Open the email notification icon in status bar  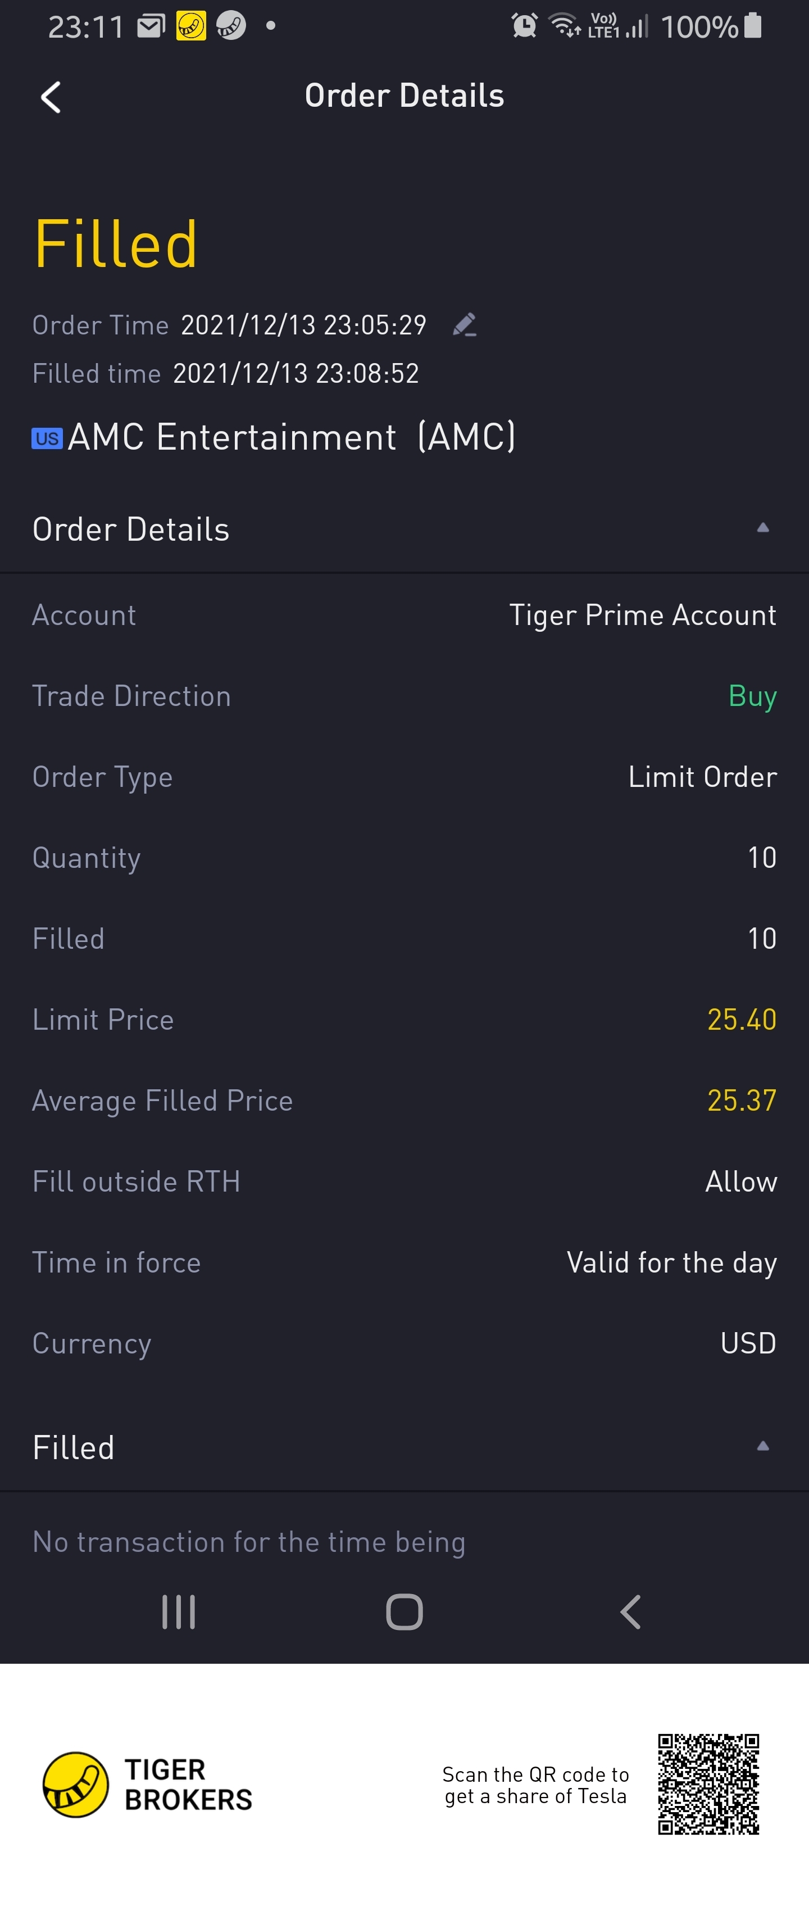[151, 26]
